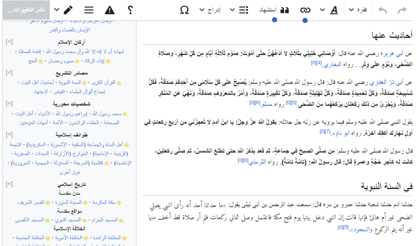The width and height of the screenshot is (417, 246).
Task: Open the أبي ذرّ الغفاري link
Action: click(x=387, y=83)
